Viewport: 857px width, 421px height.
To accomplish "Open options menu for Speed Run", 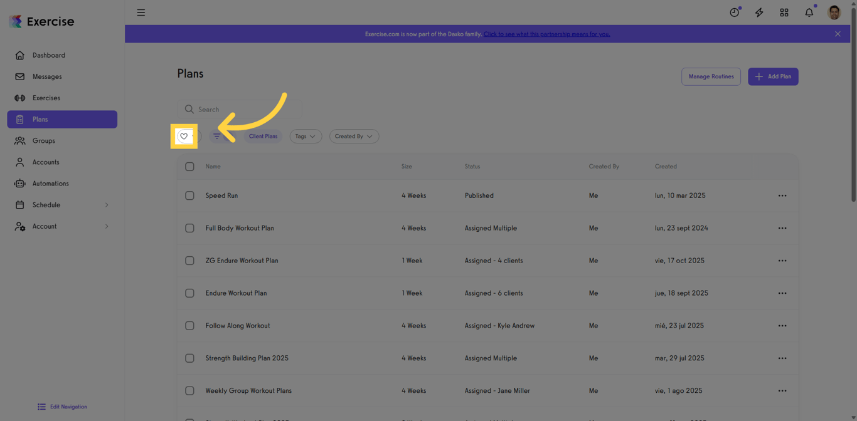I will pos(782,195).
